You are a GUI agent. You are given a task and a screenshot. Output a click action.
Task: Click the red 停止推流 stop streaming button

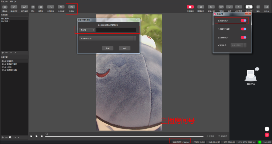190,7
